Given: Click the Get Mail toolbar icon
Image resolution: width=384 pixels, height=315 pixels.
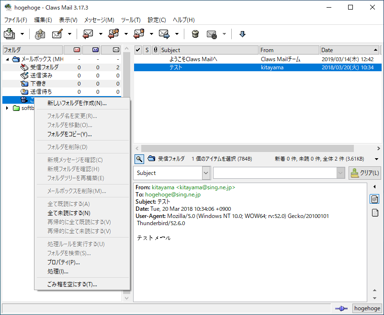Looking at the screenshot, I should pos(9,34).
